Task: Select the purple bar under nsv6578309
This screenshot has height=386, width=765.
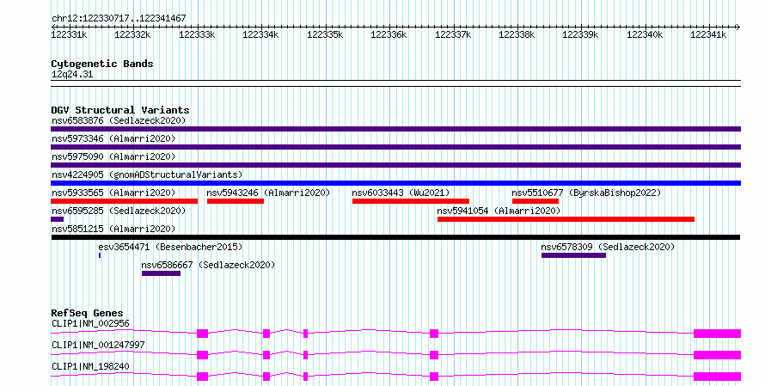Action: click(x=574, y=255)
